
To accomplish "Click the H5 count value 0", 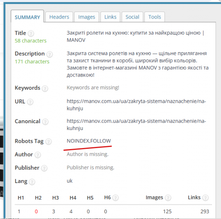I will [88, 211].
